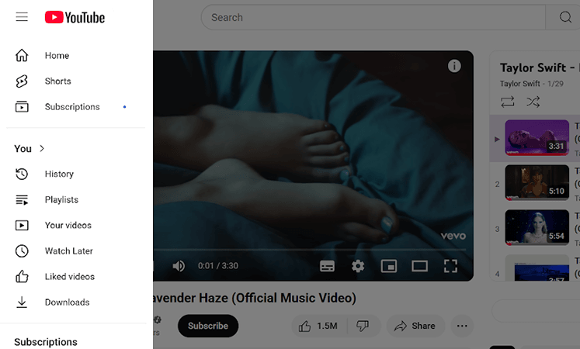Subscribe to the channel
Viewport: 580px width, 349px height.
[208, 326]
